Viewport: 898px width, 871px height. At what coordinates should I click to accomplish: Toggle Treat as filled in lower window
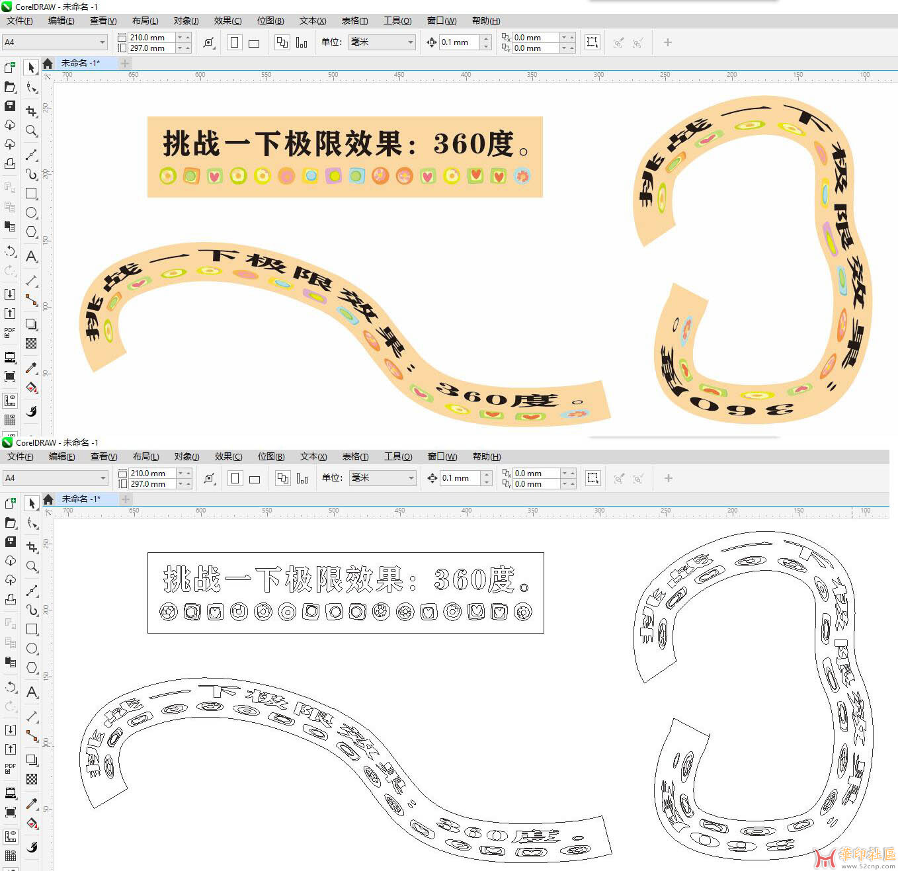(x=593, y=478)
